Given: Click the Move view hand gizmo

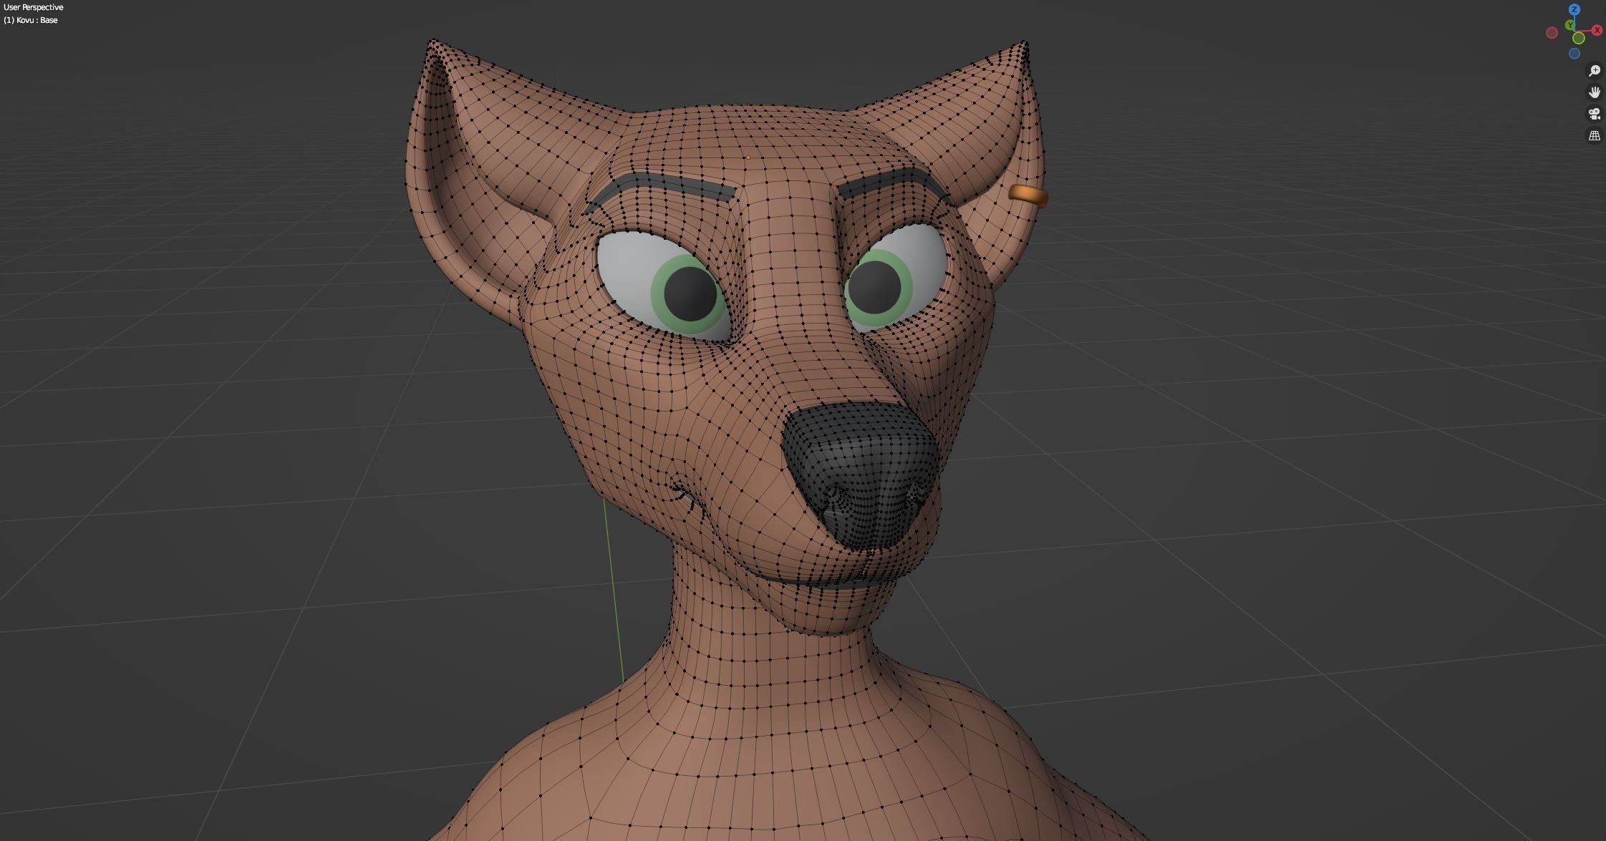Looking at the screenshot, I should pyautogui.click(x=1595, y=92).
